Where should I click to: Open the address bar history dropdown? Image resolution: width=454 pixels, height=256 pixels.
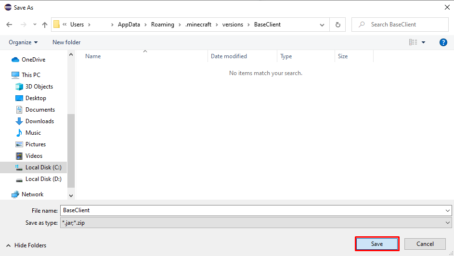coord(322,25)
